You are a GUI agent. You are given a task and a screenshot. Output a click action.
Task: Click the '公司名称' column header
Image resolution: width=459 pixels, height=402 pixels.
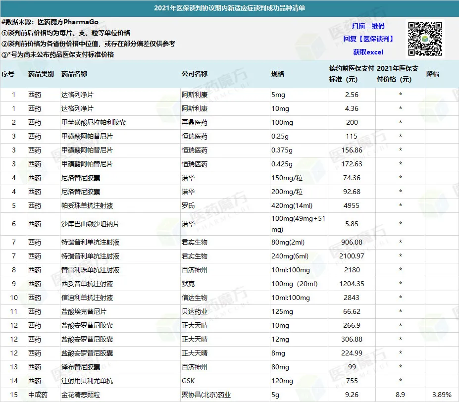click(195, 74)
